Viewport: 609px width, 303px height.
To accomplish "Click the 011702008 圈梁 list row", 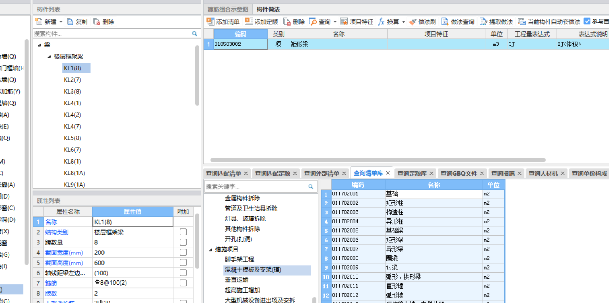I will click(414, 258).
